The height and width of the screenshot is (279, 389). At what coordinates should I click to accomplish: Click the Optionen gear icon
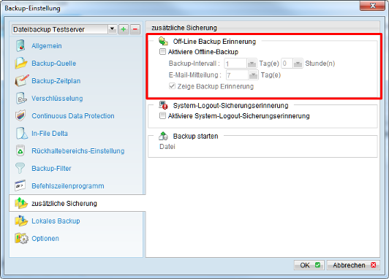pos(21,238)
